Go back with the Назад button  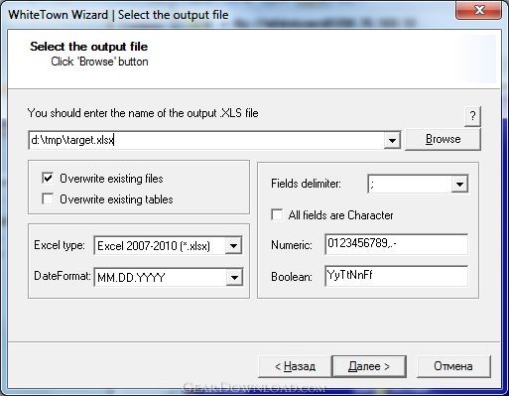tap(295, 366)
